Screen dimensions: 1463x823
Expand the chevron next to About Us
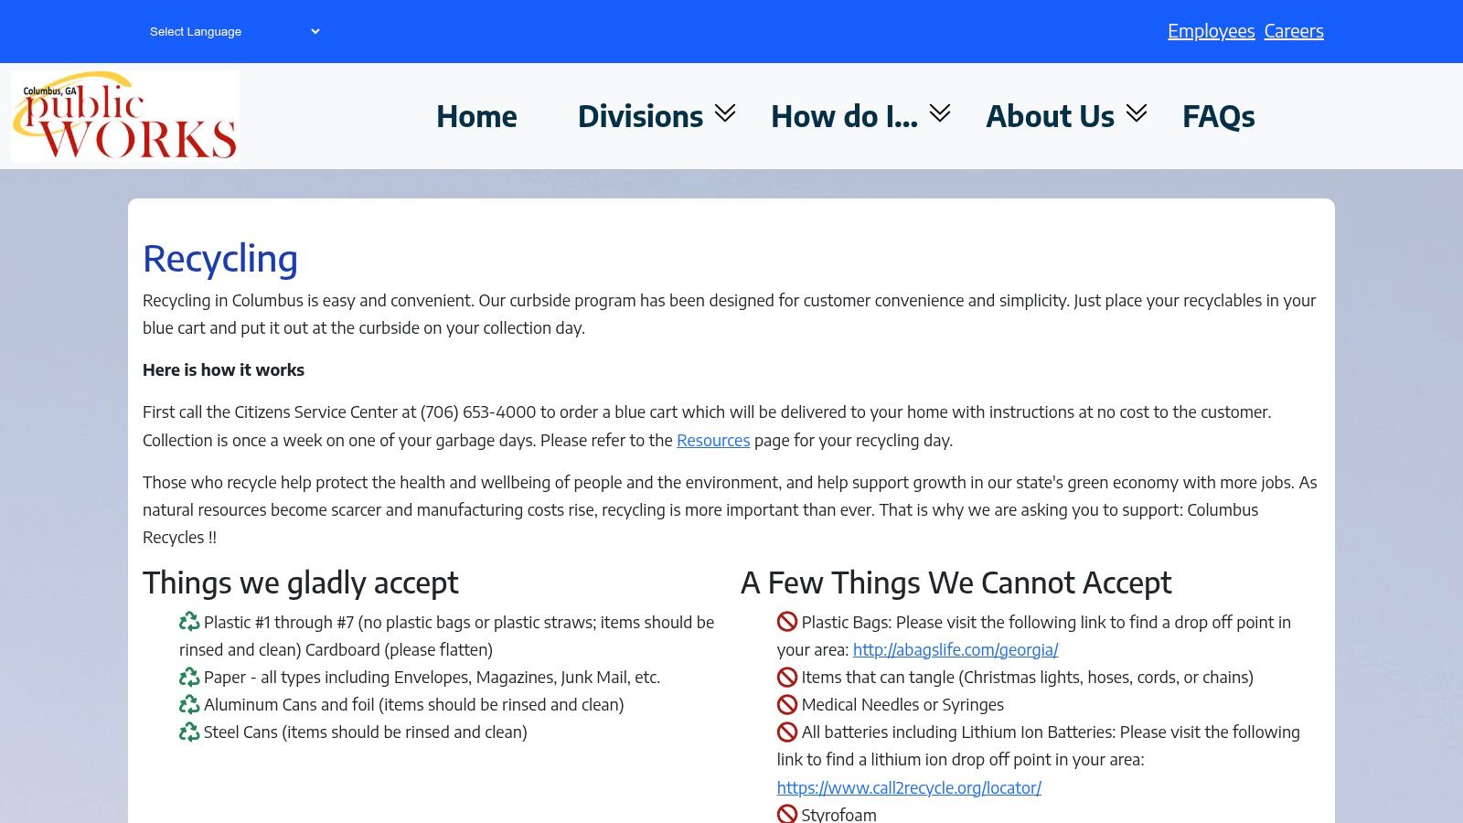pos(1137,113)
